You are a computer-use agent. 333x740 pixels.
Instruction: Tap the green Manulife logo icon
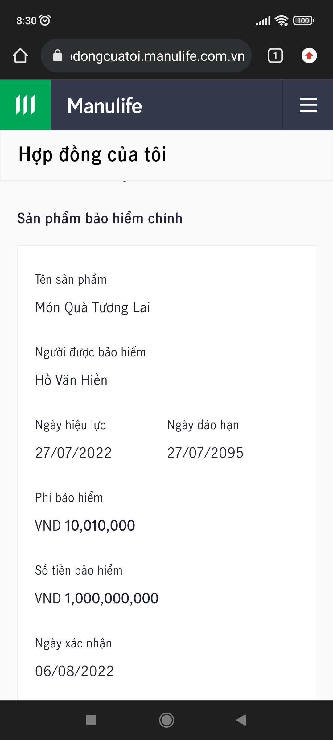25,105
